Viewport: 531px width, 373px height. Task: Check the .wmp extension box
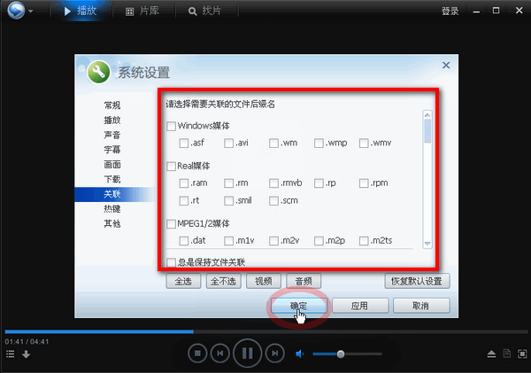[x=319, y=144]
